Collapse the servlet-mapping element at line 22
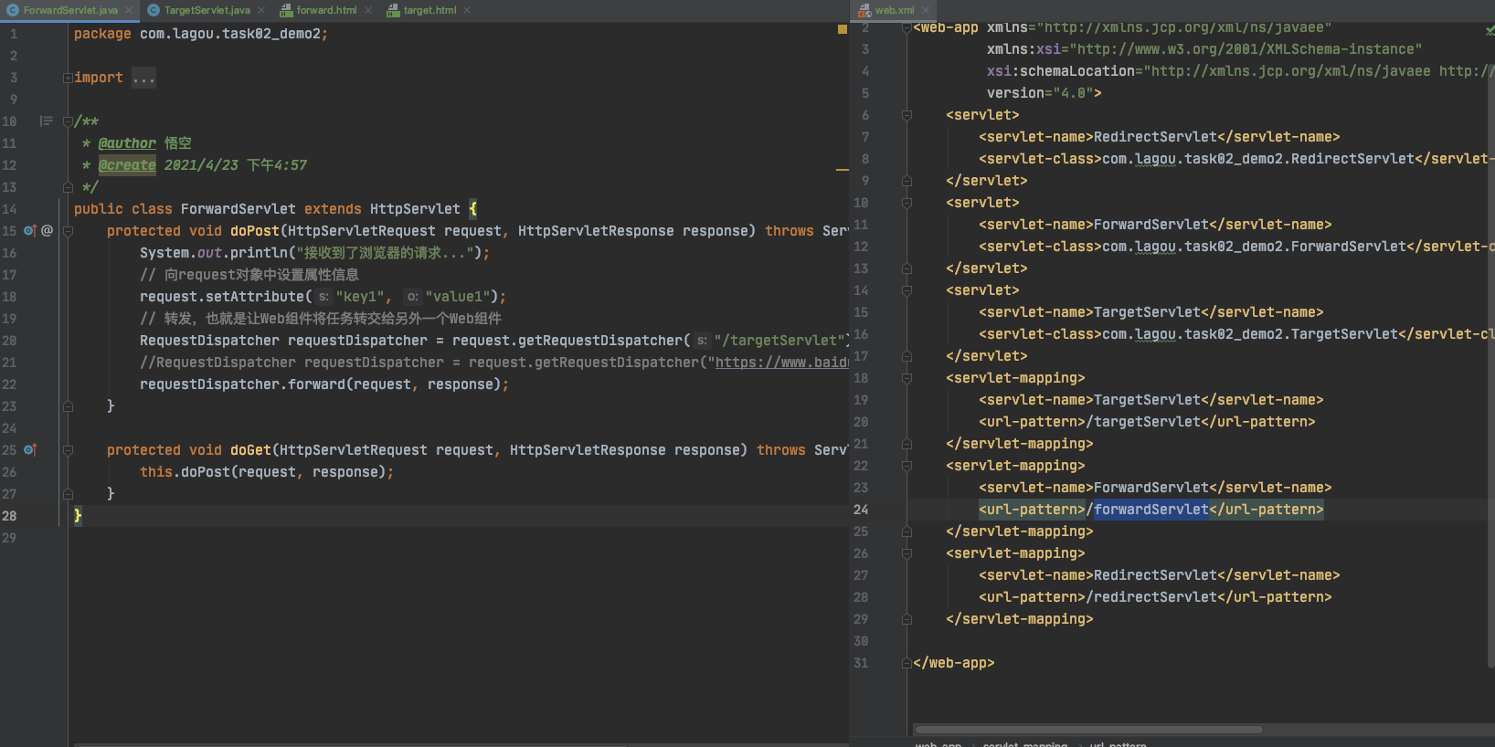The image size is (1495, 747). pyautogui.click(x=907, y=466)
